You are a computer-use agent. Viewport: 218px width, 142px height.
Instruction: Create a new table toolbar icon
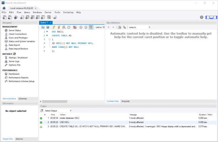pyautogui.click(x=28, y=17)
